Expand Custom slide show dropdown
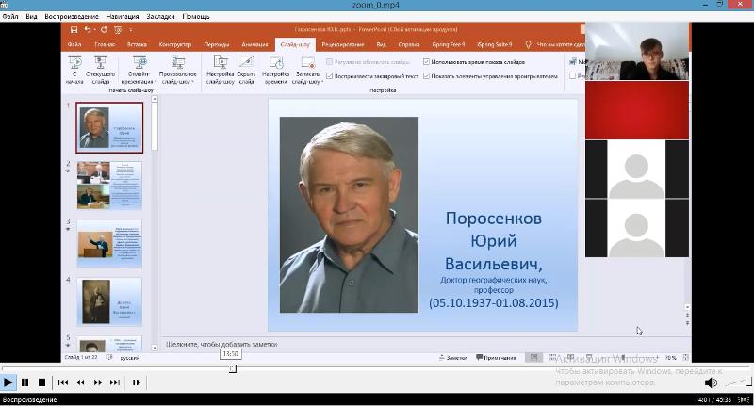 177,81
